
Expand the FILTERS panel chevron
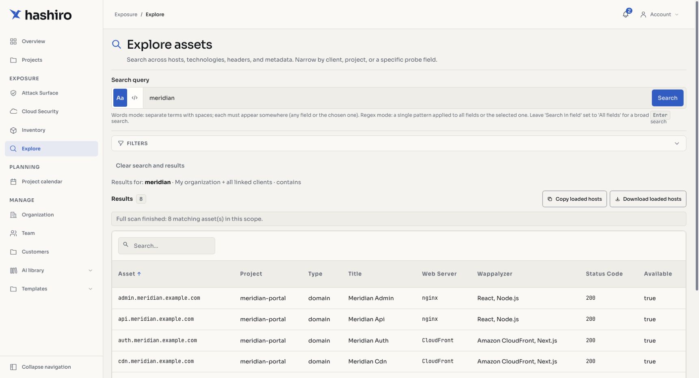(677, 143)
